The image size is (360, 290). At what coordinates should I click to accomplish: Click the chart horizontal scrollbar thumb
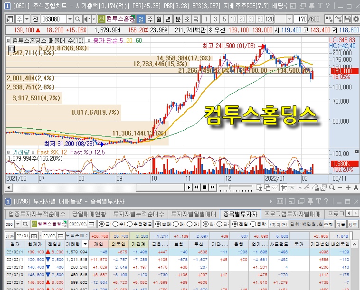pyautogui.click(x=160, y=187)
